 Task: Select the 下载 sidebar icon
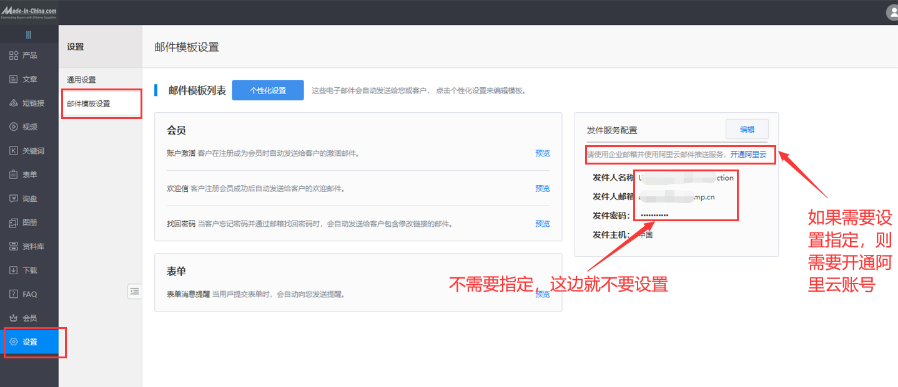point(25,270)
